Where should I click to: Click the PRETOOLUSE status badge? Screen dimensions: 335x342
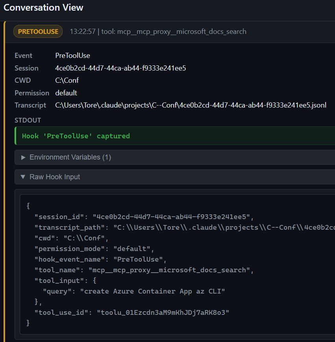[x=38, y=31]
